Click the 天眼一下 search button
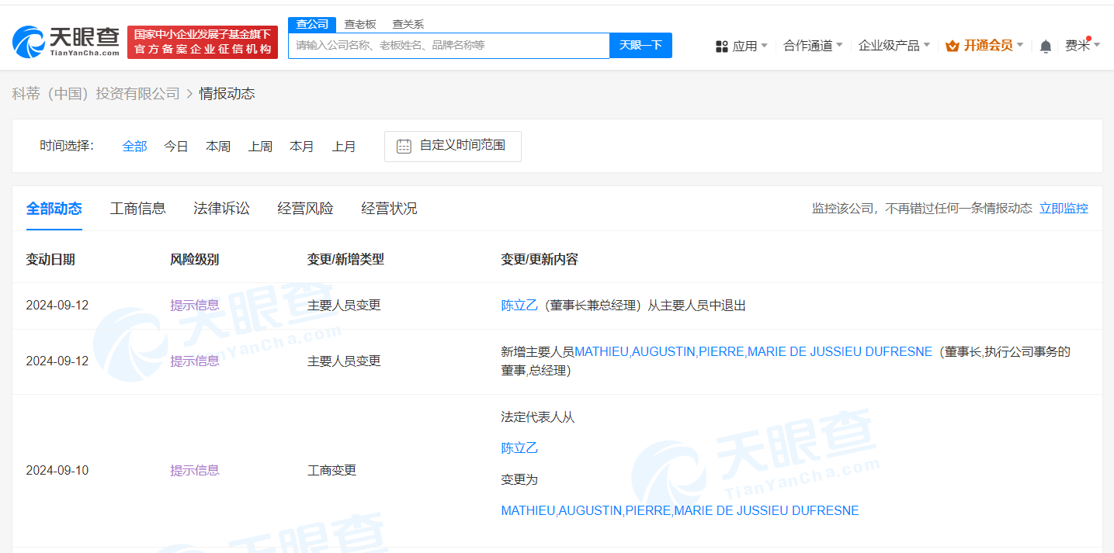This screenshot has height=553, width=1114. tap(640, 46)
